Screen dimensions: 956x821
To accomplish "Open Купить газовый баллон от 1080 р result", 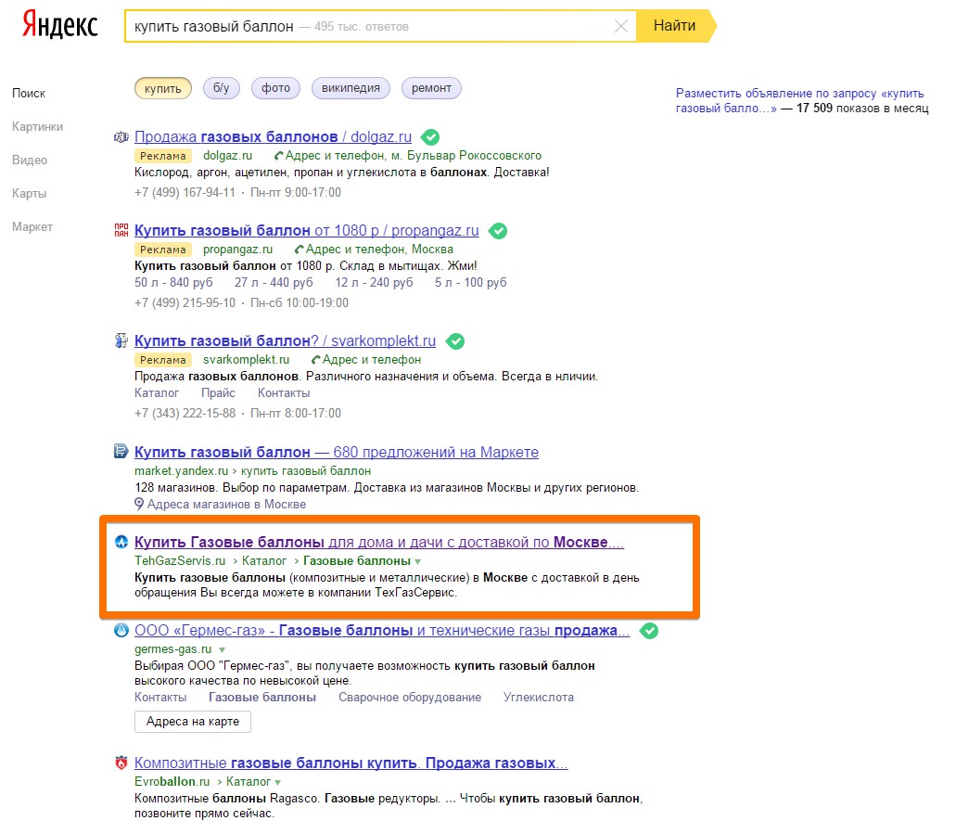I will click(306, 231).
